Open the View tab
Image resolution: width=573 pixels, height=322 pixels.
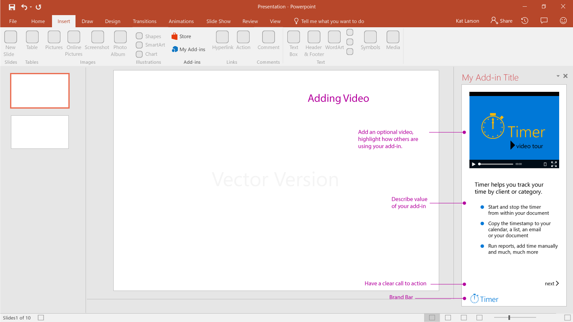pos(275,21)
